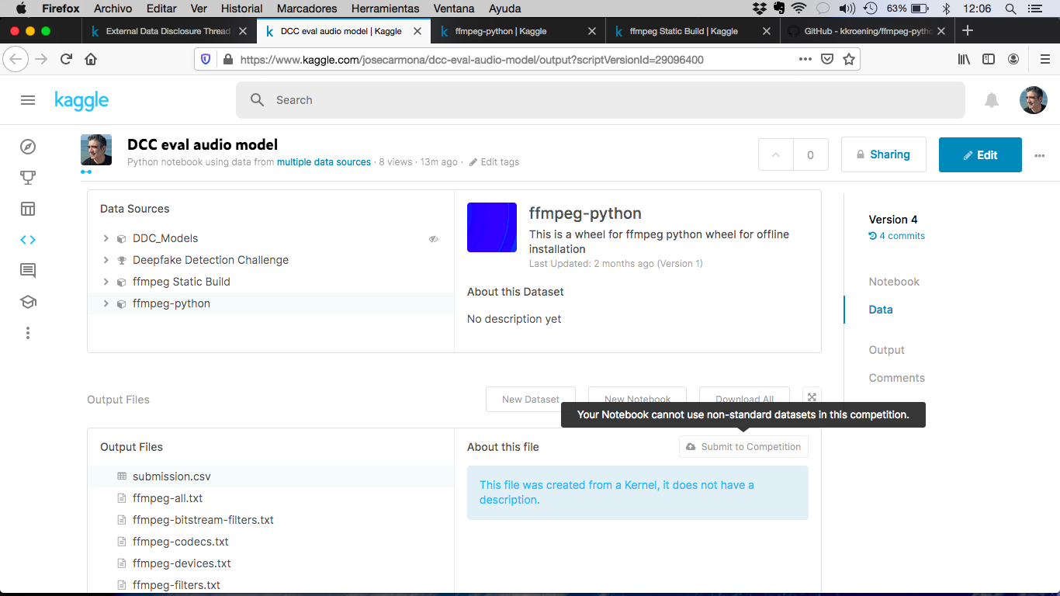Image resolution: width=1060 pixels, height=596 pixels.
Task: Switch to ffmpeg Static Build tab
Action: (x=692, y=32)
